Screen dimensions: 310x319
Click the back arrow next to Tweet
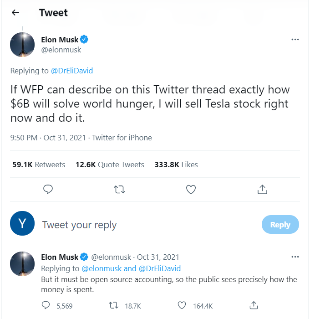tap(15, 13)
